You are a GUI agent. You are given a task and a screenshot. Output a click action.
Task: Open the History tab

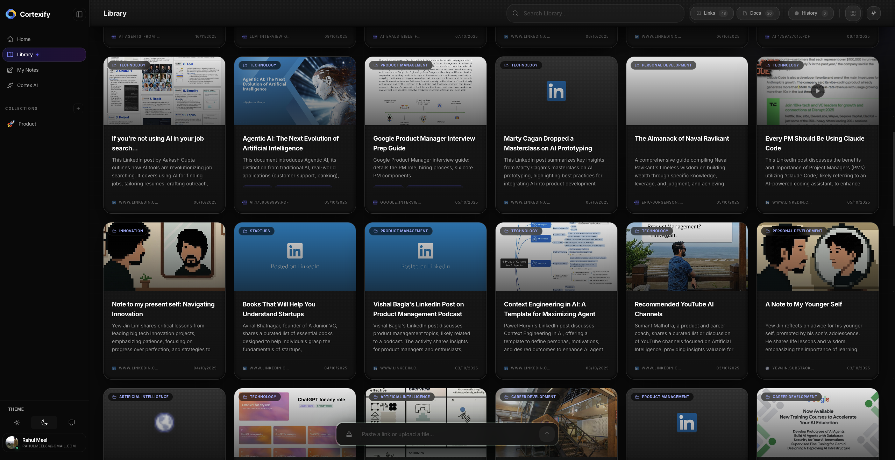coord(811,13)
